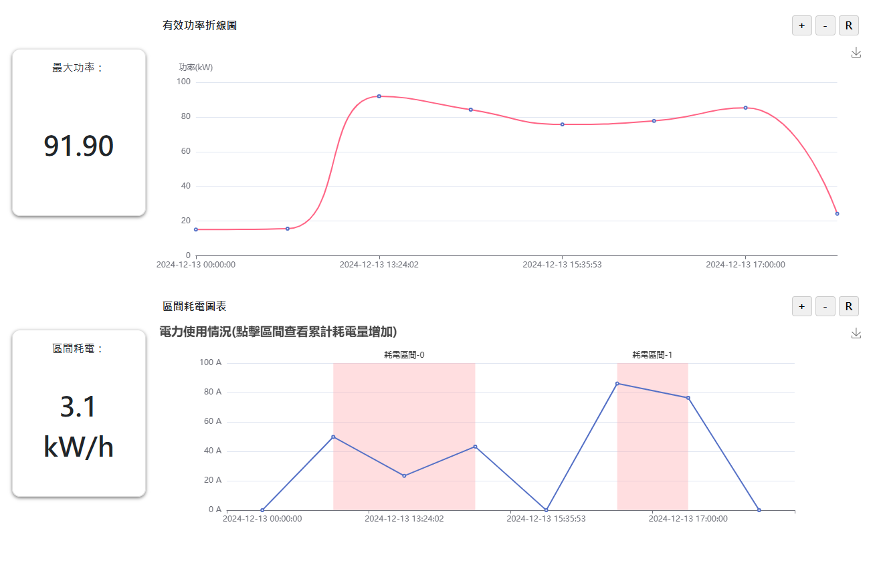Click the 最大功率 value card
This screenshot has height=567, width=881.
point(78,131)
